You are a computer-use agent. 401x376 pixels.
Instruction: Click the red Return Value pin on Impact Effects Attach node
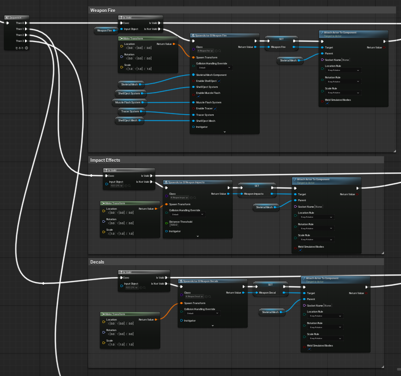coord(357,194)
